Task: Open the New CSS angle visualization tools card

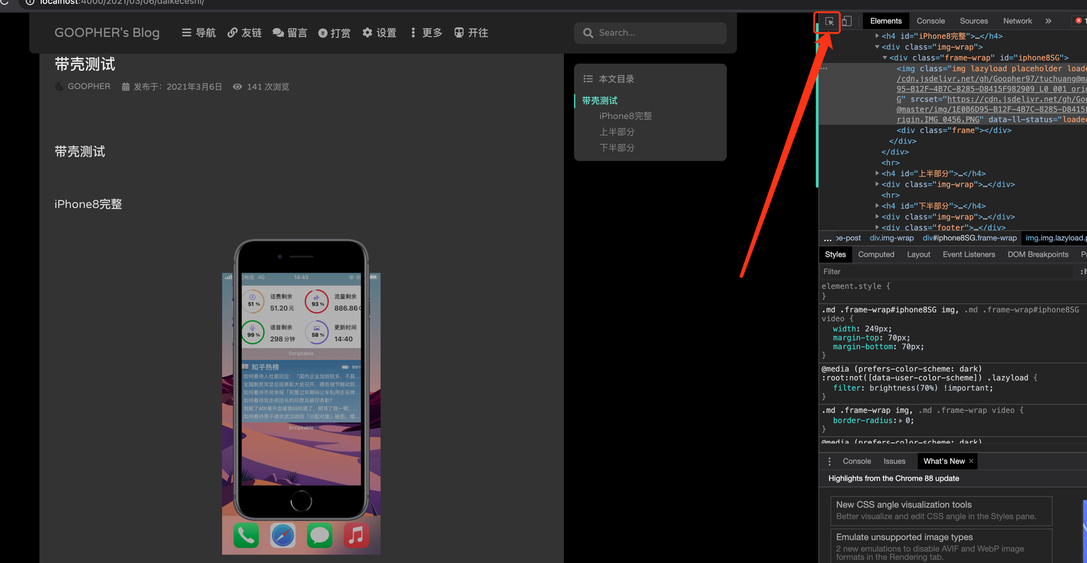Action: pos(941,510)
